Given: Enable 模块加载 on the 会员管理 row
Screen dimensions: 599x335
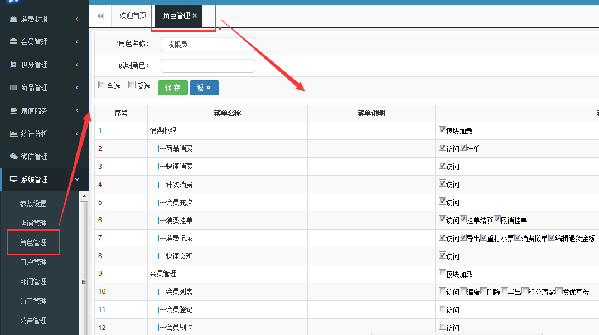Looking at the screenshot, I should click(x=442, y=273).
